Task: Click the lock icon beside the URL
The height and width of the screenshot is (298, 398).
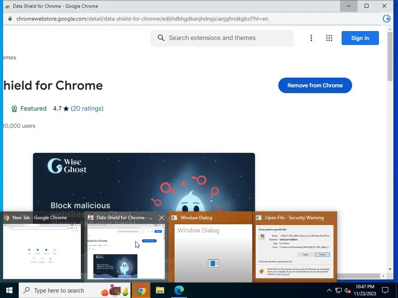Action: pos(10,19)
